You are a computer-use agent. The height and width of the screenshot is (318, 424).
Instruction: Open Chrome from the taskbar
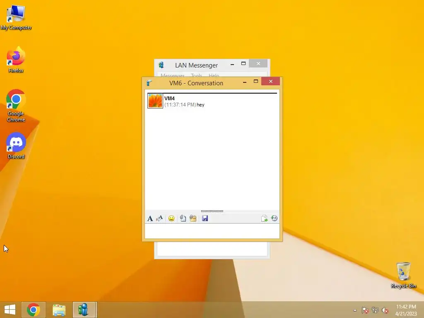pyautogui.click(x=34, y=310)
